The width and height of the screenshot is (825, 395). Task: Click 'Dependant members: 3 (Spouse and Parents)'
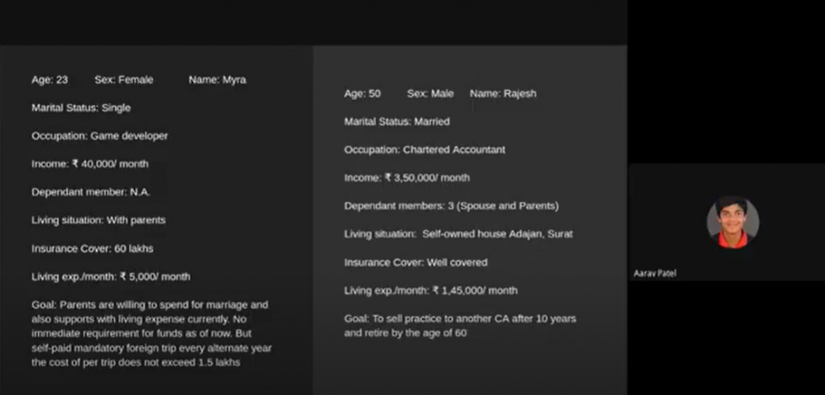point(451,206)
